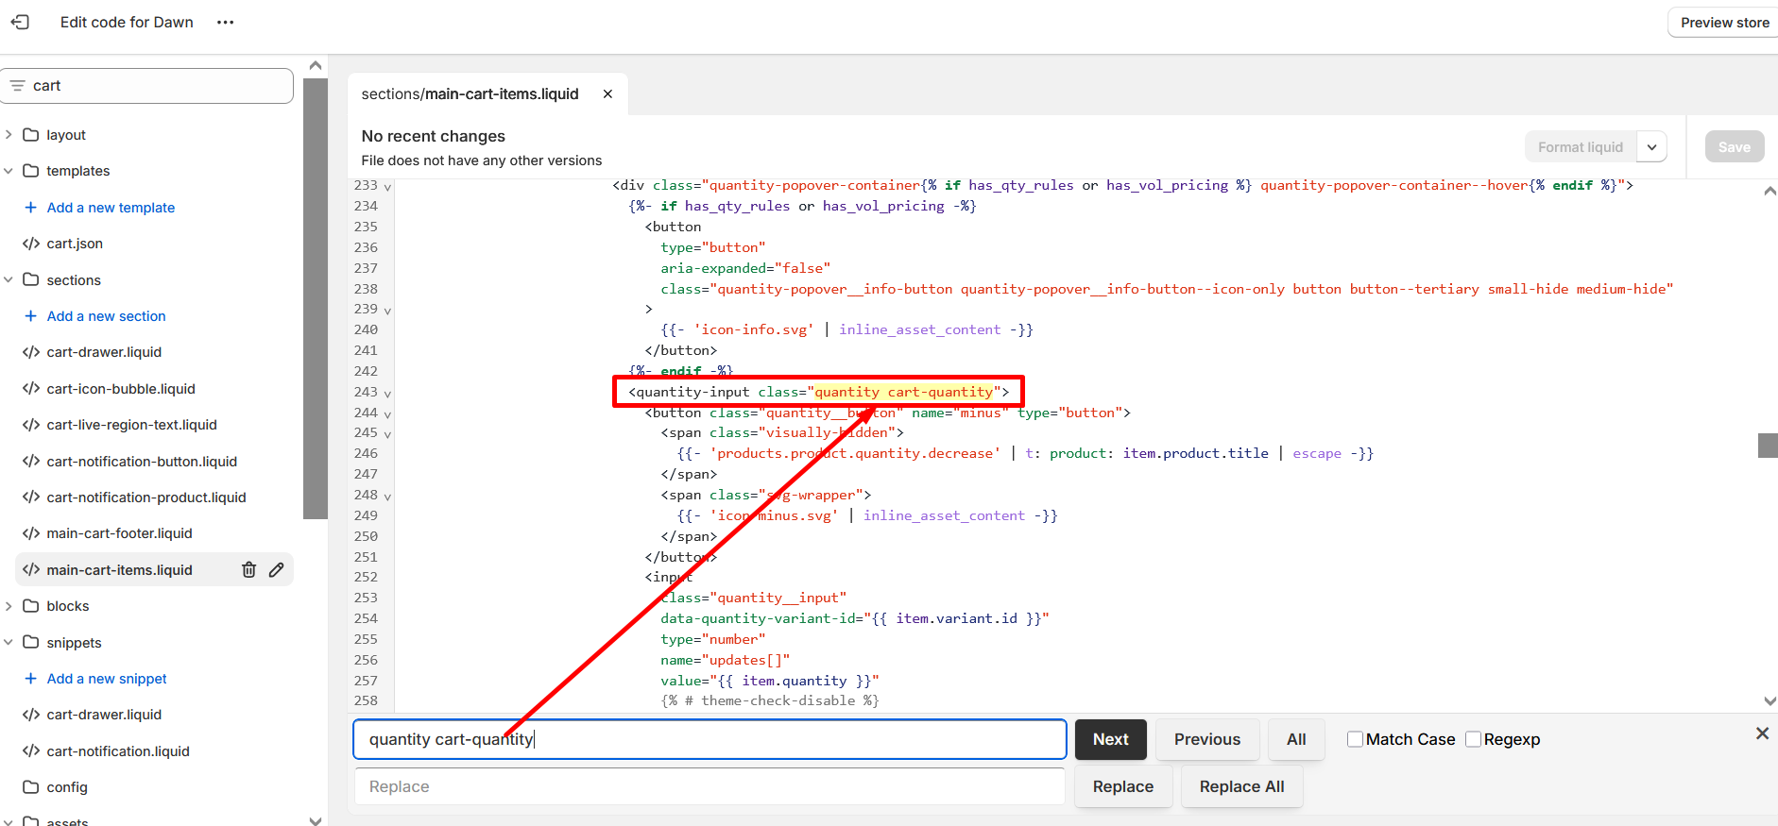This screenshot has height=826, width=1778.
Task: Open cart-live-region-text.liquid file
Action: 131,424
